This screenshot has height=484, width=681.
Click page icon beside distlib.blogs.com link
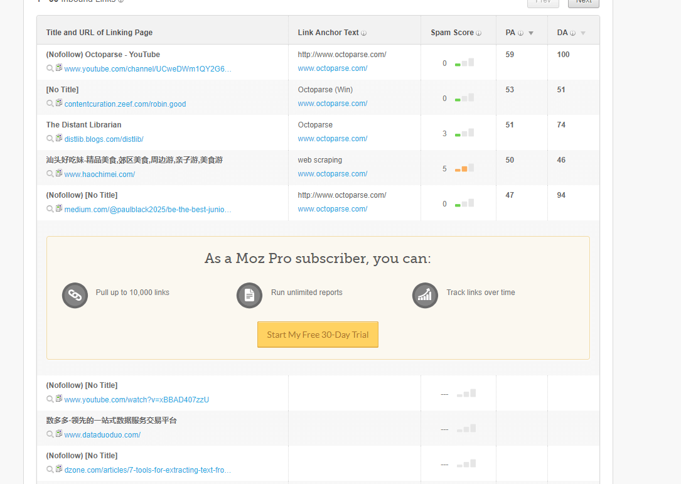click(x=58, y=138)
